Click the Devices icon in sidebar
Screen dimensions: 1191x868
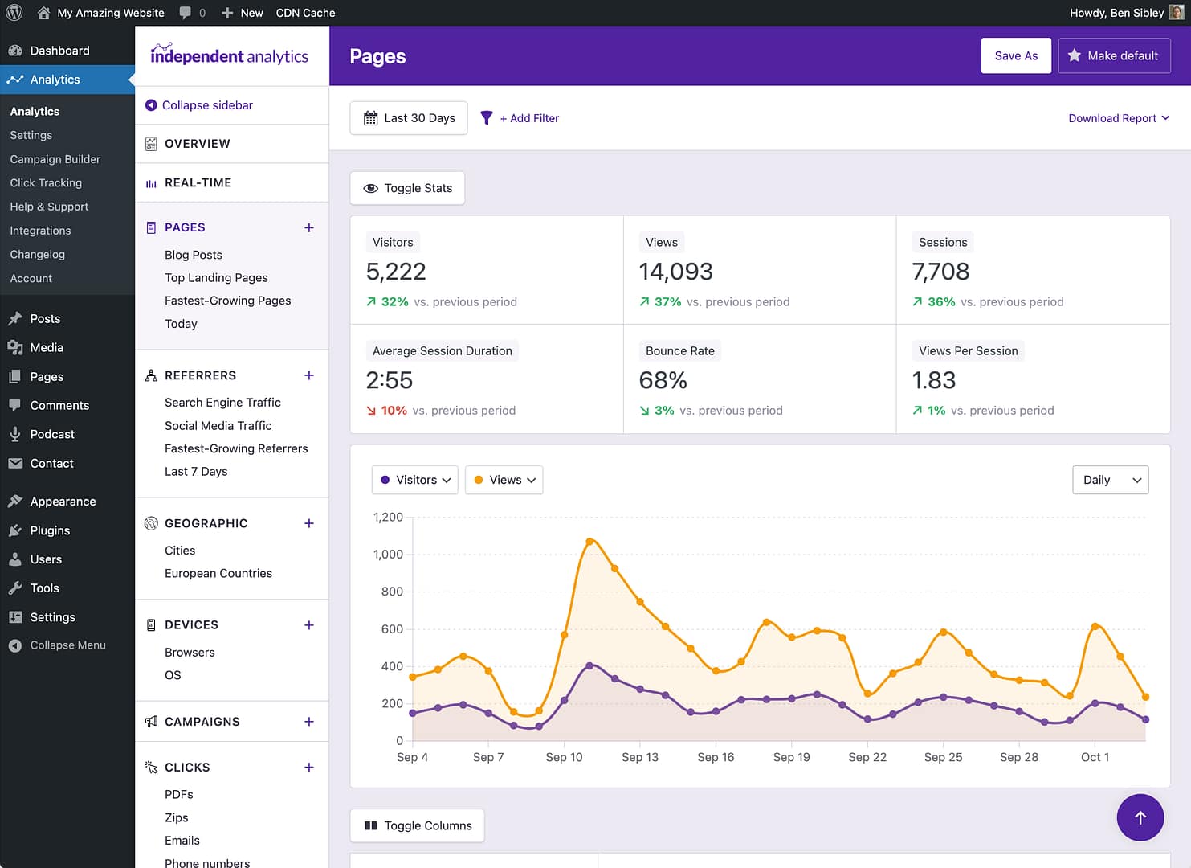(151, 624)
